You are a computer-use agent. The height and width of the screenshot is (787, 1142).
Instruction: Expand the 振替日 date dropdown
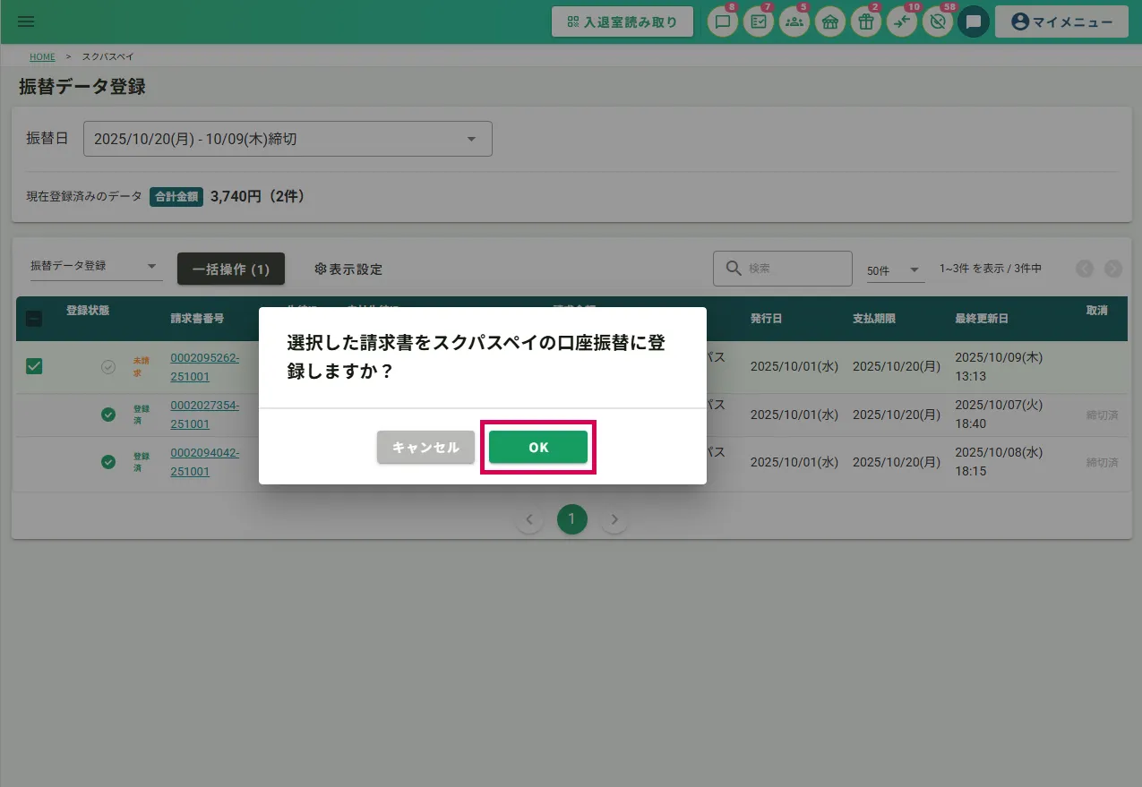(x=288, y=139)
